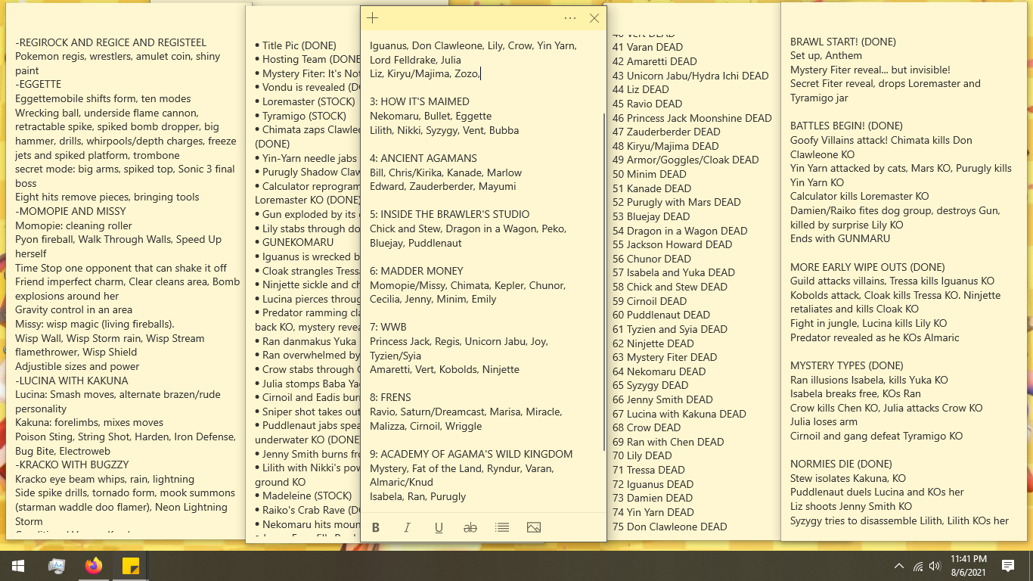Viewport: 1033px width, 581px height.
Task: Click '-REGIROCK AND REGICE AND REGISTEEL' in left note
Action: 110,42
